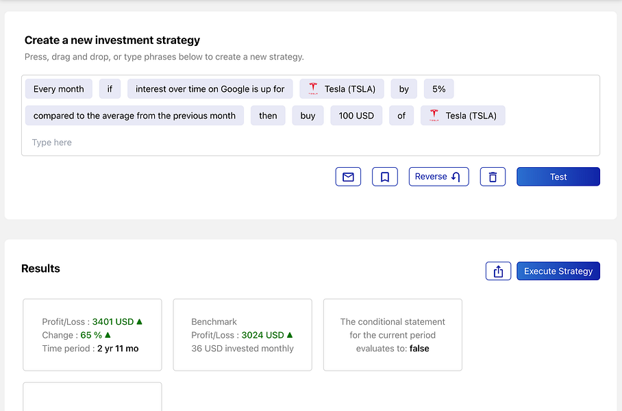
Task: Click the Tesla logo in first TSLA chip
Action: (x=313, y=89)
